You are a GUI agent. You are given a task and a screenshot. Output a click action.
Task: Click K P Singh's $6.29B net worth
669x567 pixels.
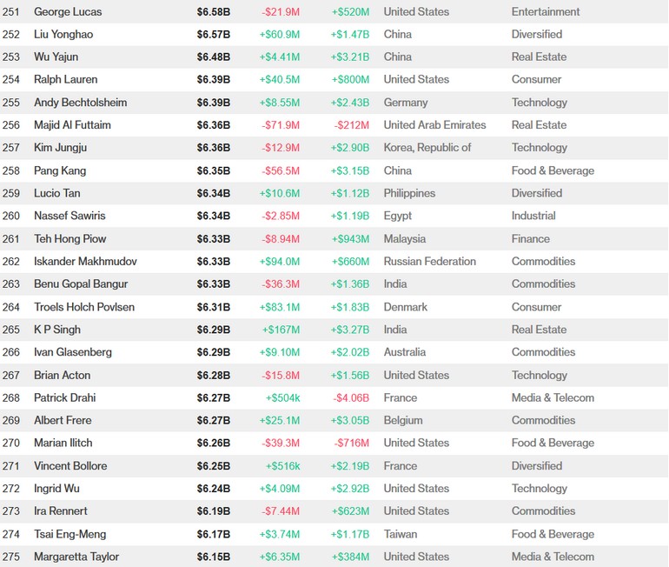[214, 330]
